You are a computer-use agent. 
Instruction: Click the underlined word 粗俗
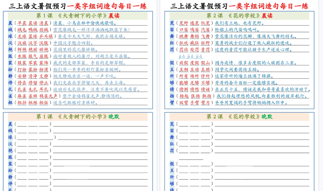pyautogui.click(x=44, y=102)
